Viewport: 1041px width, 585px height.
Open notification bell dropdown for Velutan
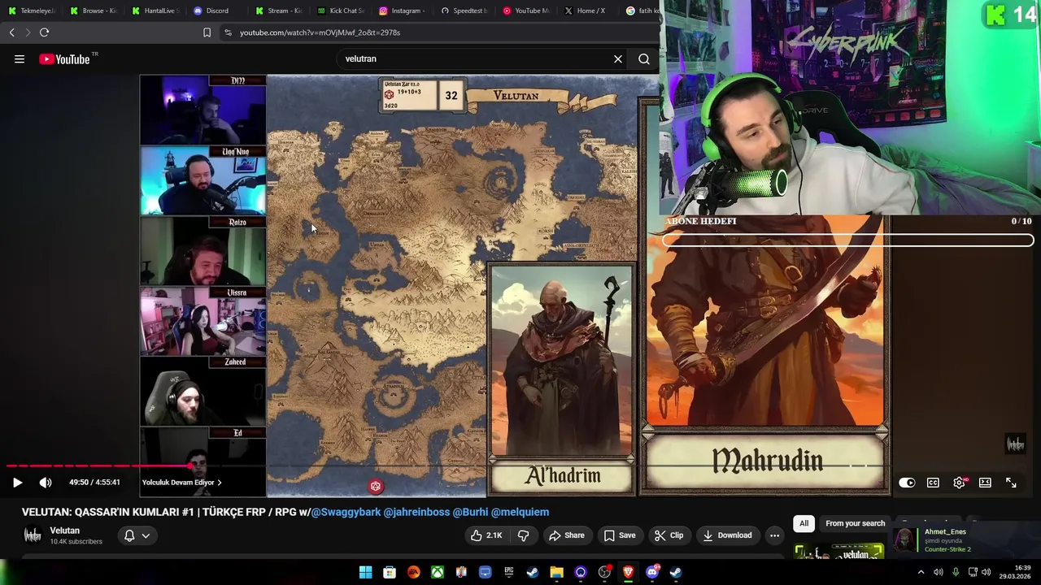(x=137, y=535)
